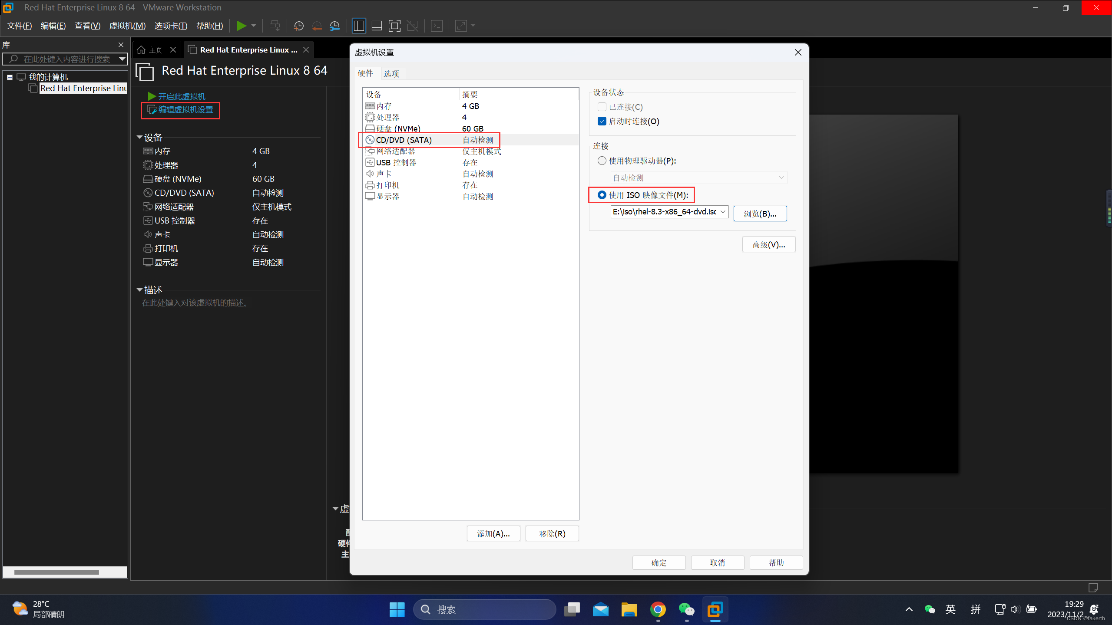Toggle the 启动时连接 checkbox
The height and width of the screenshot is (625, 1112).
pyautogui.click(x=602, y=121)
